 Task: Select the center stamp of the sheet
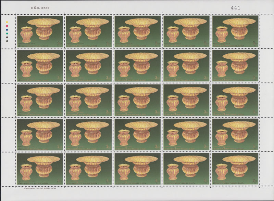click(x=137, y=100)
